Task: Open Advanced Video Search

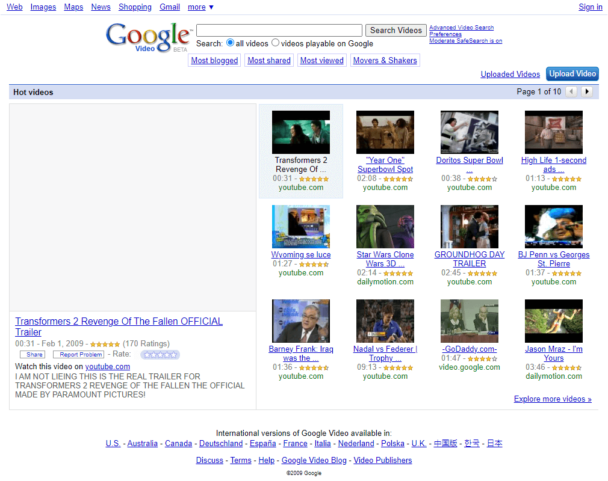Action: pyautogui.click(x=462, y=28)
